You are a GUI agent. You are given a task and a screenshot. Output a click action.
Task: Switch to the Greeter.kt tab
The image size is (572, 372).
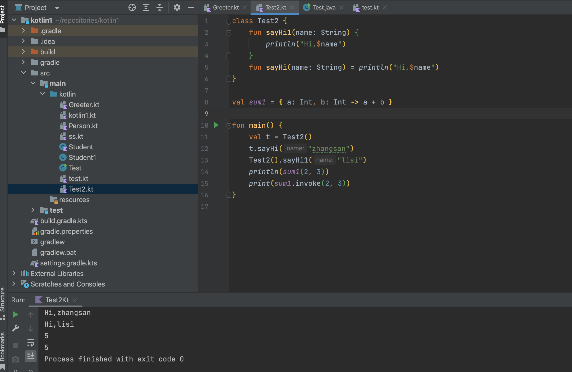click(226, 7)
